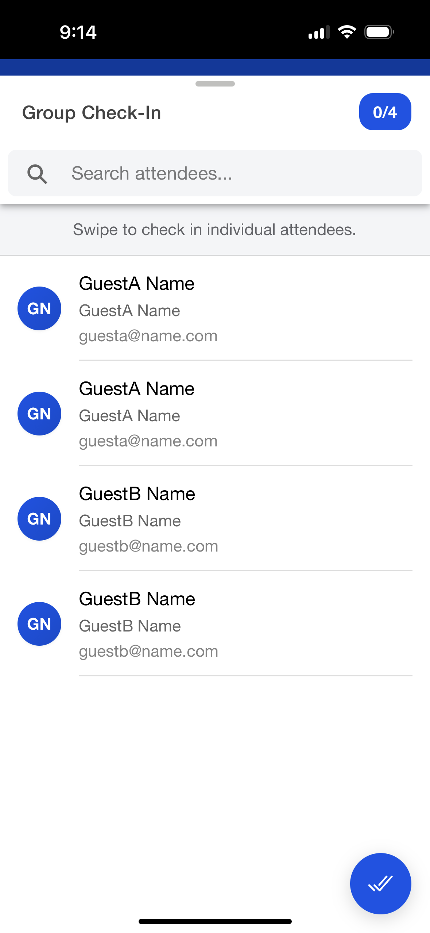
Task: Focus the Search attendees field
Action: tap(233, 173)
